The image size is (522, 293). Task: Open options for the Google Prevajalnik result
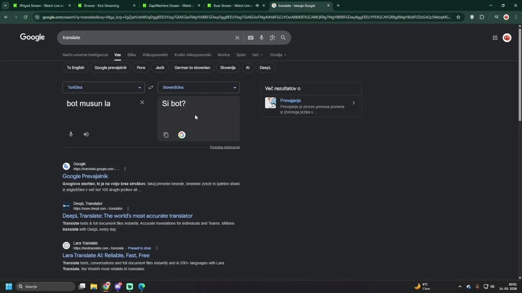point(125,169)
